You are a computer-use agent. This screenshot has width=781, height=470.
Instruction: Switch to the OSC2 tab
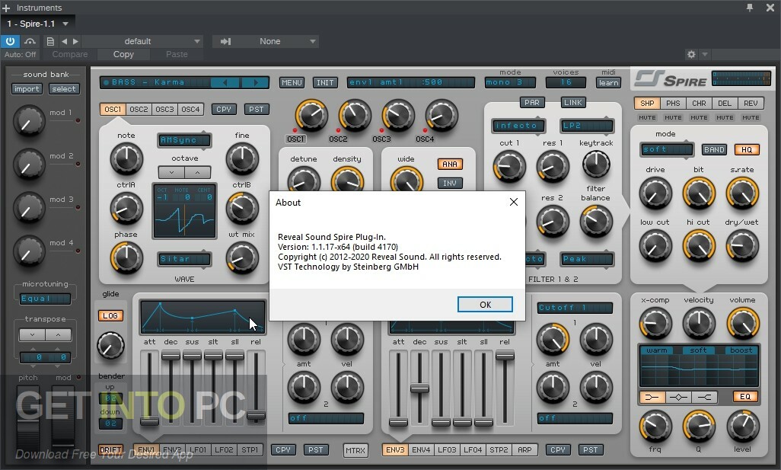pos(139,109)
